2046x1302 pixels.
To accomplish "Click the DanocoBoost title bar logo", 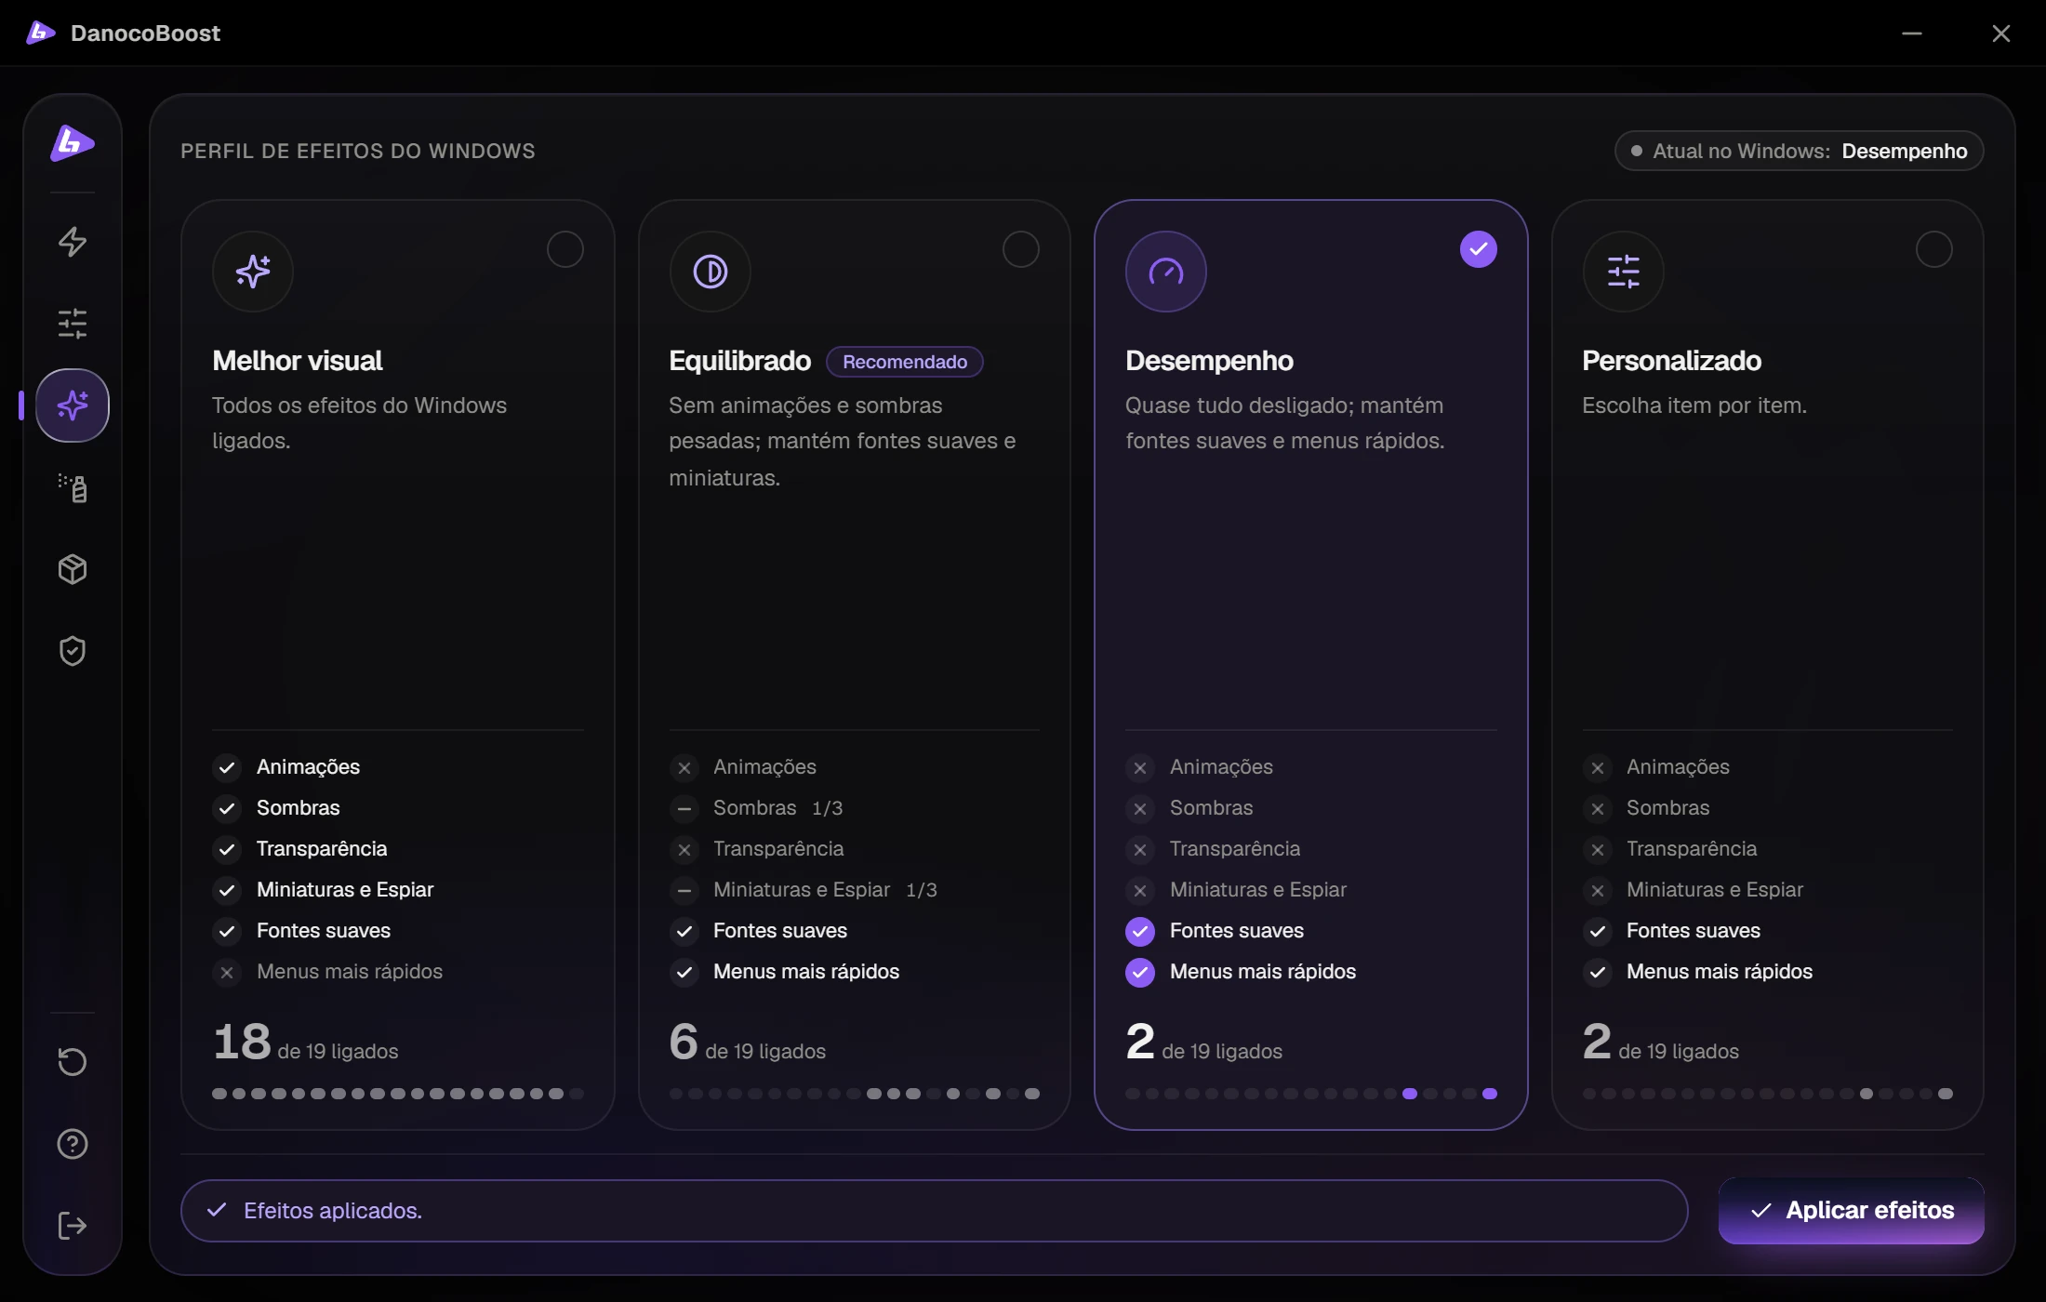I will (40, 33).
